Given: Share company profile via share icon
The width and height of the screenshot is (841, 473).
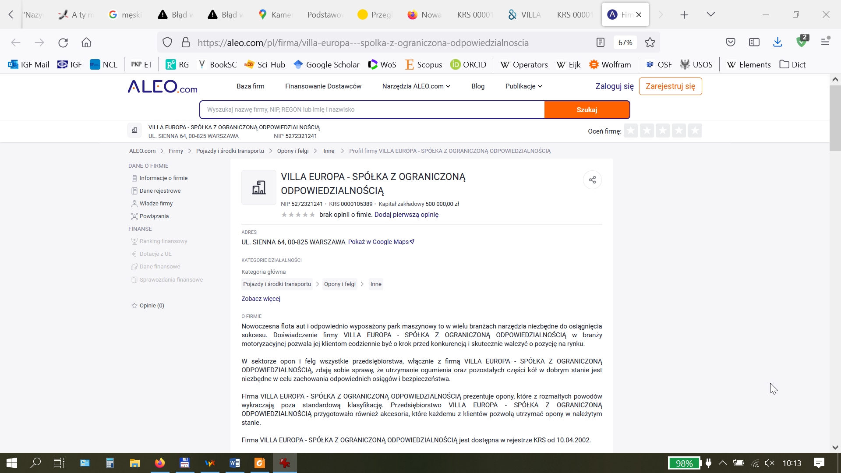Looking at the screenshot, I should pyautogui.click(x=592, y=180).
